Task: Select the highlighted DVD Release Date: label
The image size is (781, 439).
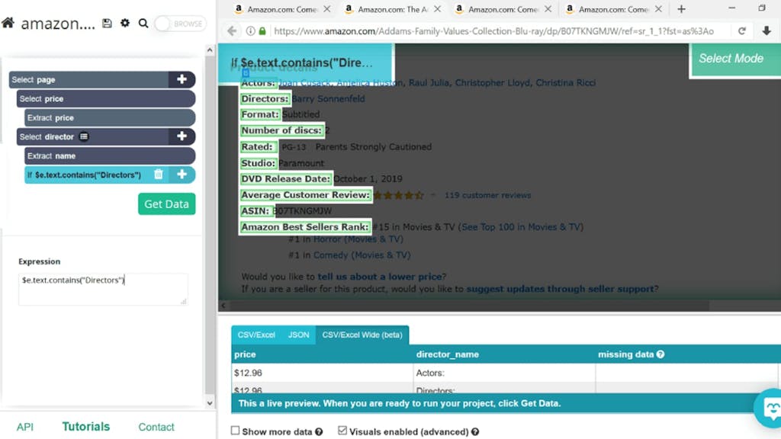Action: coord(286,178)
